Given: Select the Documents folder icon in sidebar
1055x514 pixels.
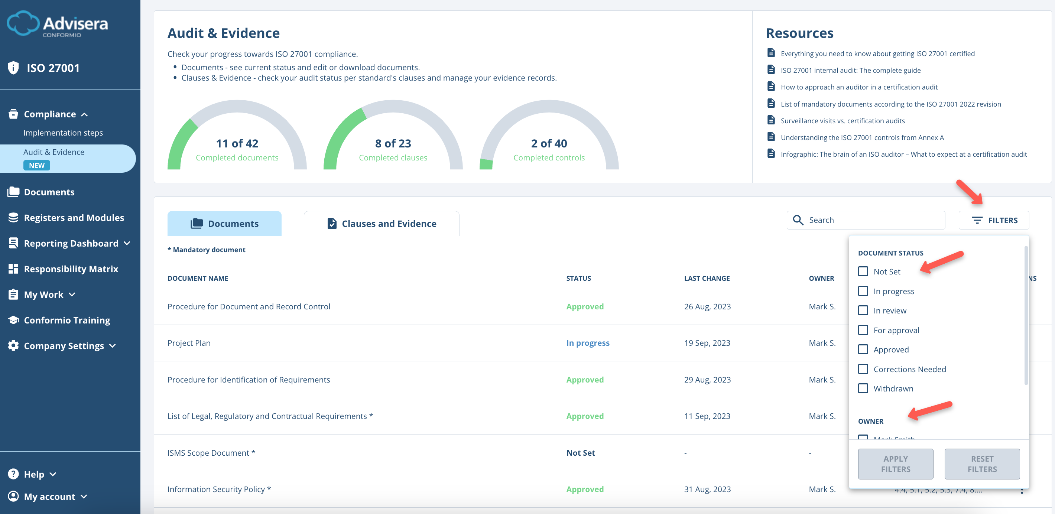Looking at the screenshot, I should (13, 191).
